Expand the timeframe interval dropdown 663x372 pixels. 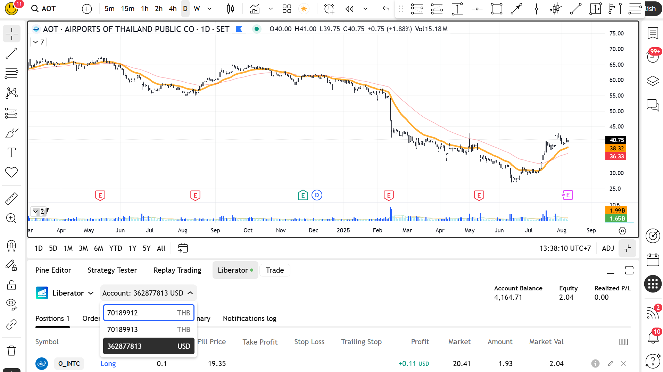(x=209, y=9)
